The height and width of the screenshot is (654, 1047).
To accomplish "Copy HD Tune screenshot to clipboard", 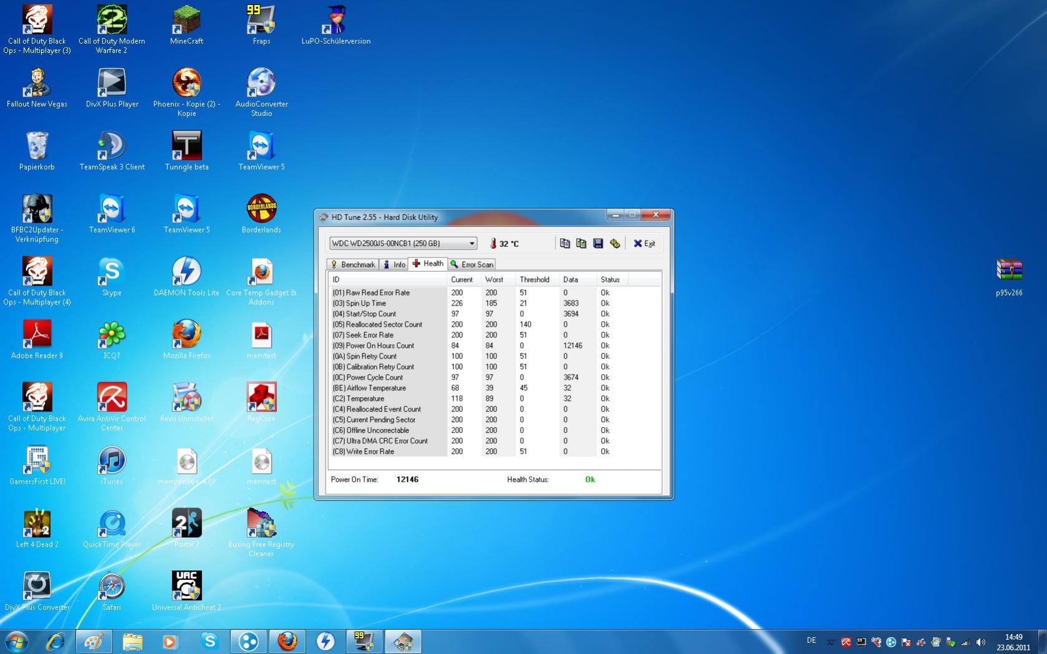I will (x=581, y=243).
